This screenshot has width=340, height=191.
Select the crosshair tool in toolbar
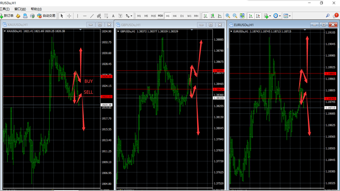pos(69,16)
